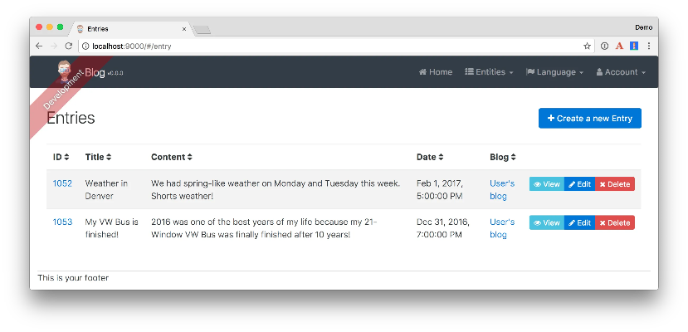
Task: Reload the page with the refresh icon
Action: (68, 46)
